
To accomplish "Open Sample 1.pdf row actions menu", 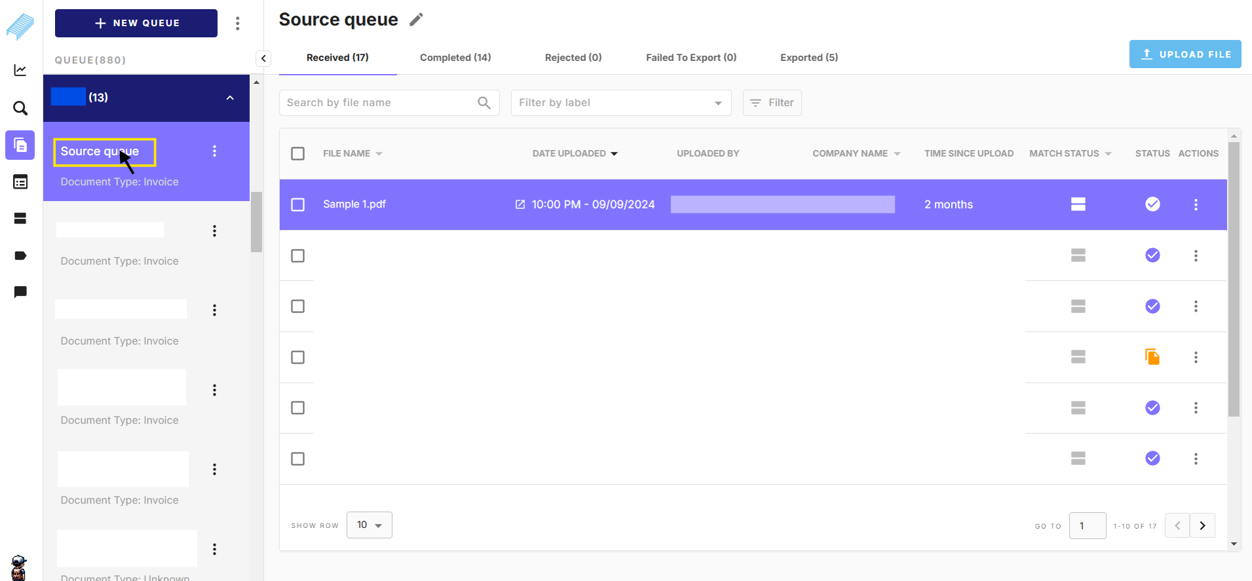I will pyautogui.click(x=1196, y=204).
